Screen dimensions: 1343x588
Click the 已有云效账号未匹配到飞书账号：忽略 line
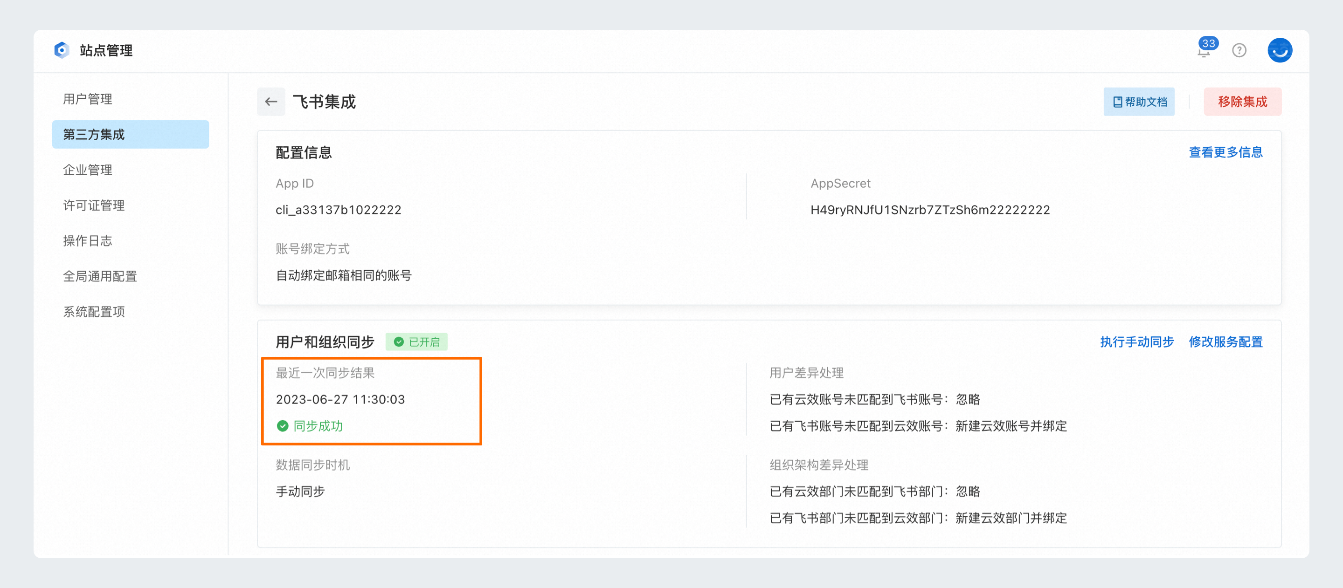click(x=875, y=399)
